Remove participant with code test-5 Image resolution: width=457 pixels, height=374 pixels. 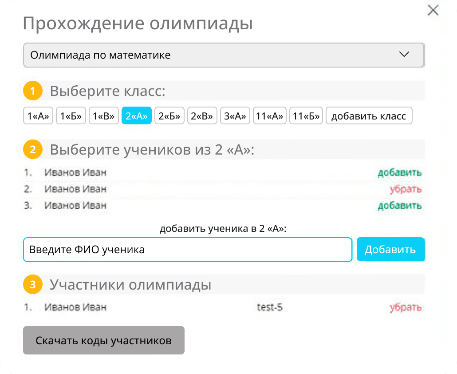click(x=406, y=307)
